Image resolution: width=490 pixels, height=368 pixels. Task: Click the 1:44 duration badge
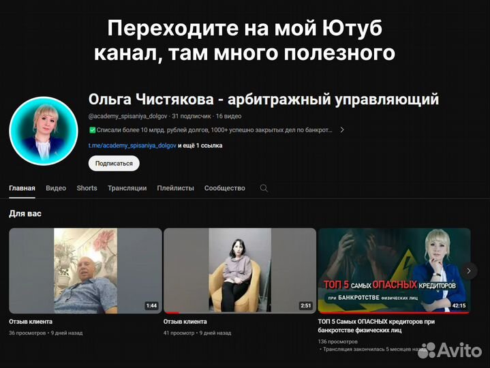click(151, 305)
